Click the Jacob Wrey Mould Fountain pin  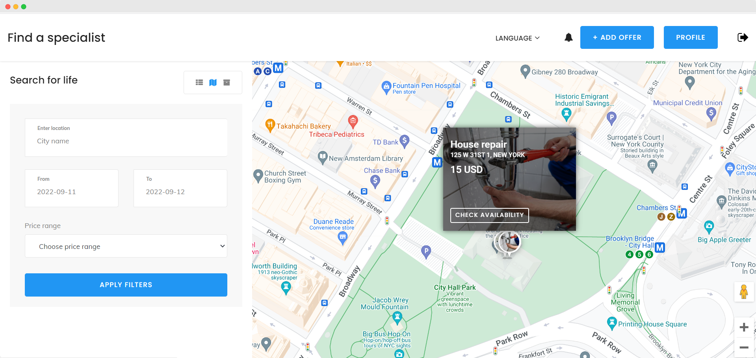(x=397, y=317)
